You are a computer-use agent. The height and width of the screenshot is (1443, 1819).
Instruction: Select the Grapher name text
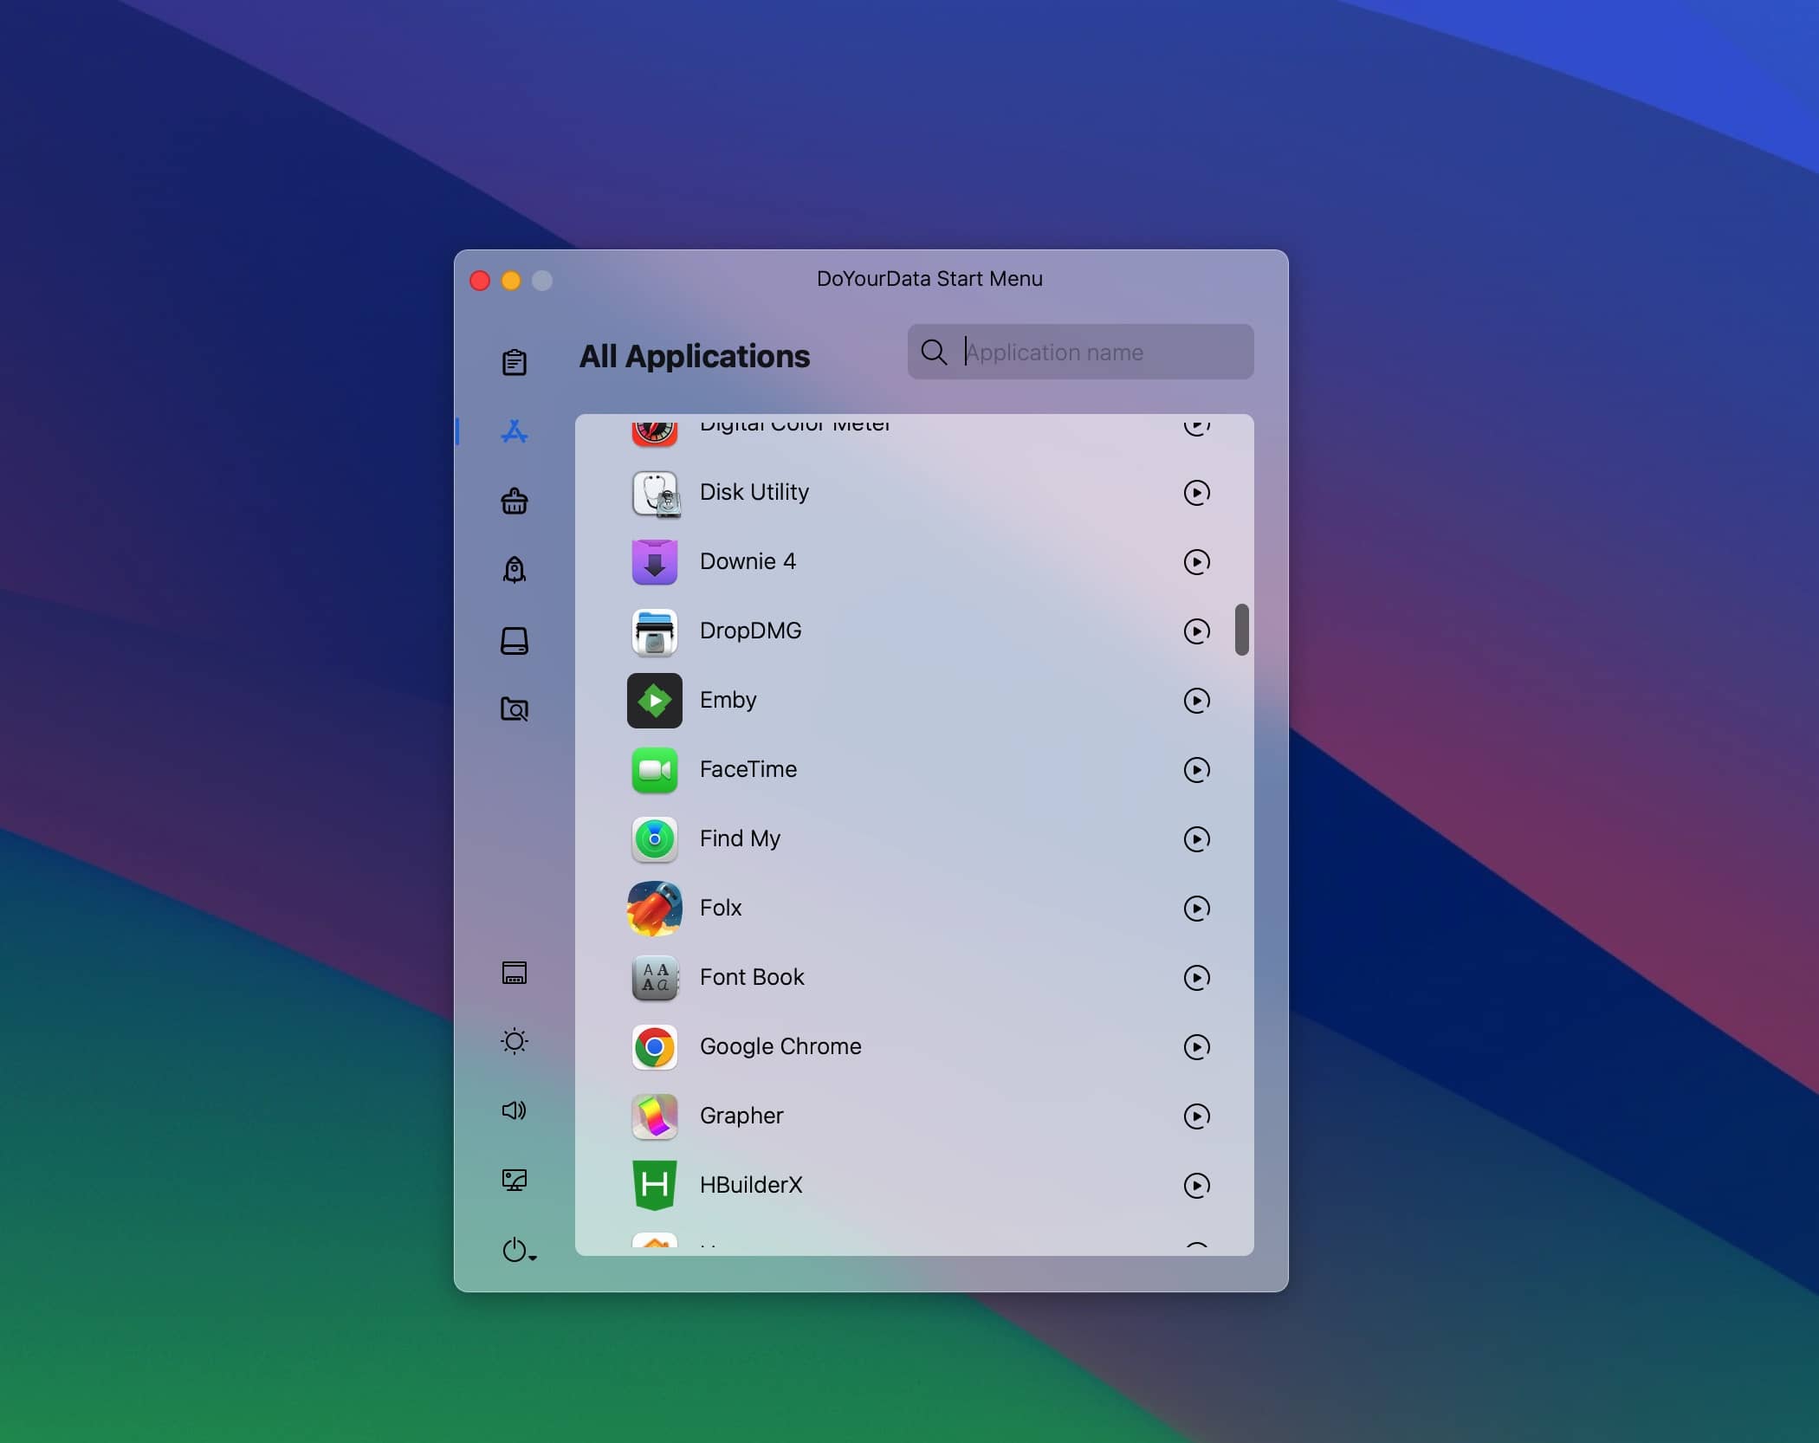(x=741, y=1116)
